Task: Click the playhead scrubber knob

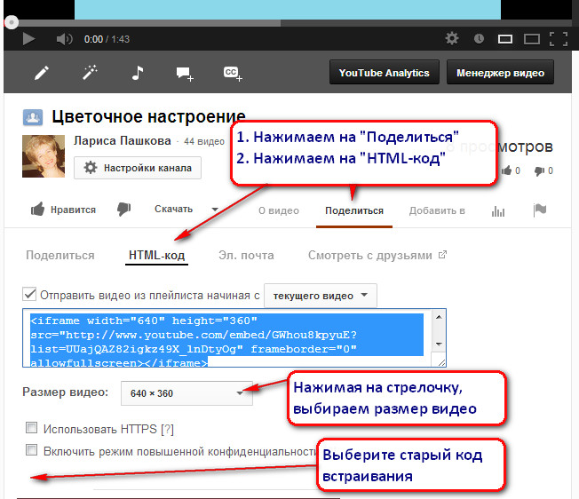Action: (11, 22)
